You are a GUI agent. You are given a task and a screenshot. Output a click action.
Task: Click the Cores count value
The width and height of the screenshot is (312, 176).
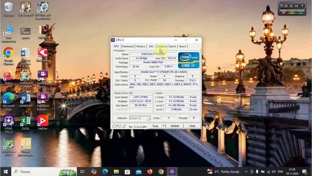(x=168, y=118)
